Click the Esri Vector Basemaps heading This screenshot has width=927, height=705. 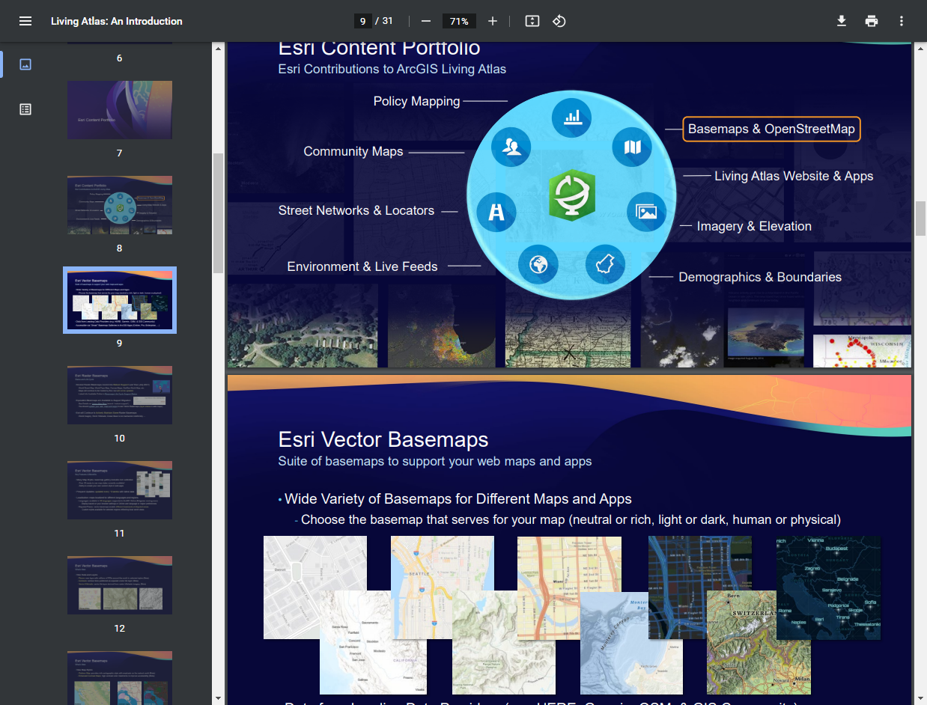(x=383, y=439)
